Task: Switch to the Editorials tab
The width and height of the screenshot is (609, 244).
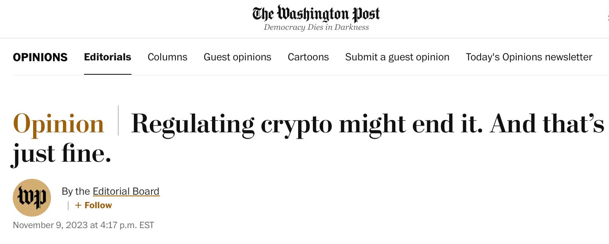Action: (108, 57)
